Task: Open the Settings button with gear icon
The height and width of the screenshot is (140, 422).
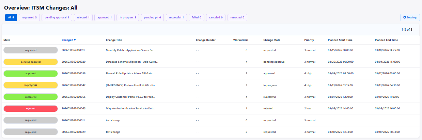Action: pyautogui.click(x=410, y=17)
